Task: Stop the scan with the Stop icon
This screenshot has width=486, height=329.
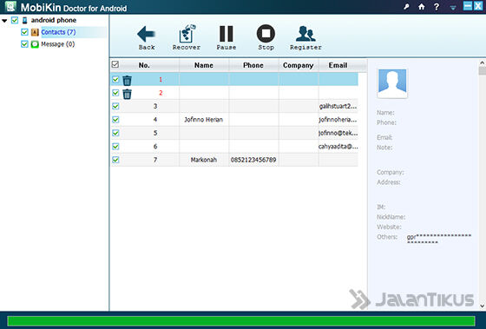Action: pos(266,34)
